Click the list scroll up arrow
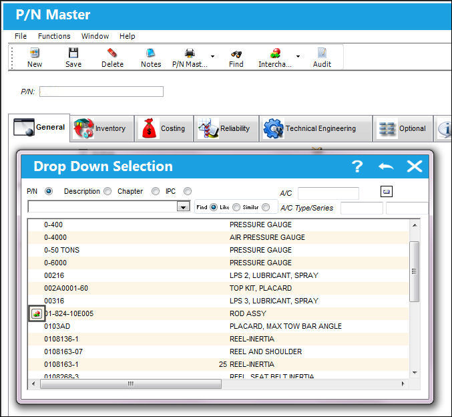Image resolution: width=452 pixels, height=417 pixels. [415, 225]
